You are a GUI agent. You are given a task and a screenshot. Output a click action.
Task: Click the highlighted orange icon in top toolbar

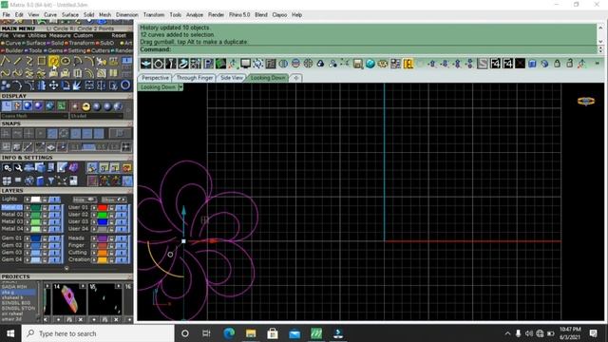[x=408, y=64]
